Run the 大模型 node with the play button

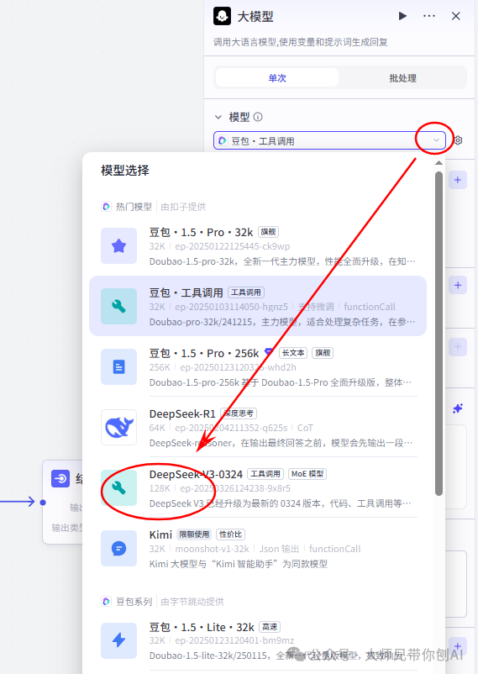402,16
